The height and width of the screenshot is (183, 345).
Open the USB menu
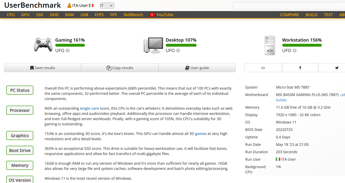[84, 15]
